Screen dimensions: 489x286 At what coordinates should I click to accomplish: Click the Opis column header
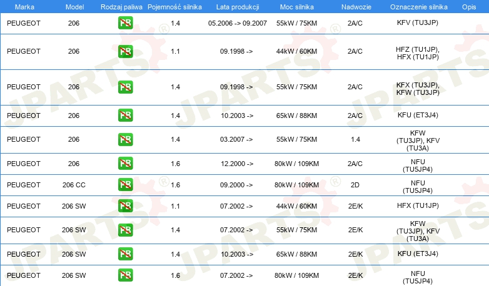[469, 7]
